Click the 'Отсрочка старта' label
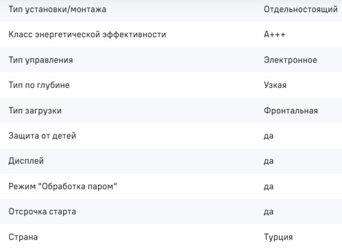 click(x=42, y=212)
